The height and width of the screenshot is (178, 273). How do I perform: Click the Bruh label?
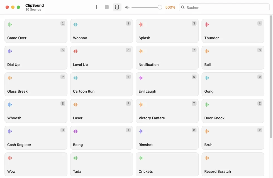pos(208,145)
